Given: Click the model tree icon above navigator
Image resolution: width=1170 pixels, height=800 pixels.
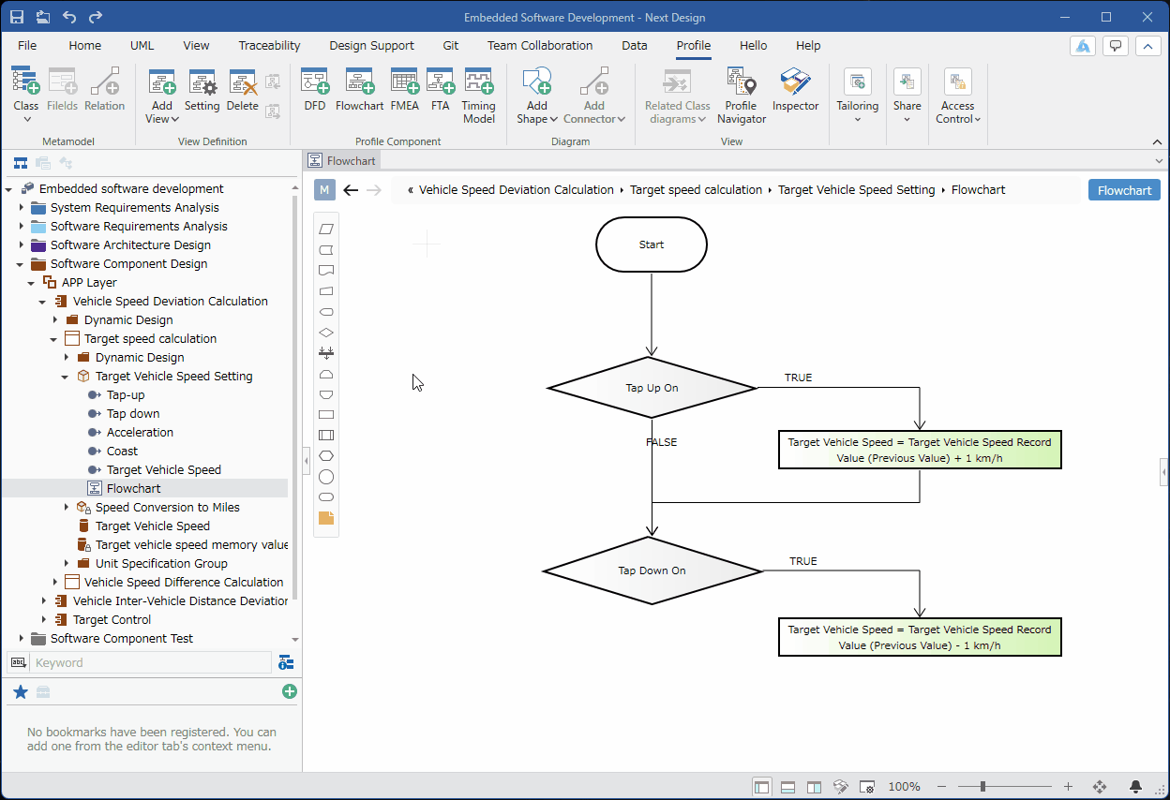Looking at the screenshot, I should click(20, 163).
